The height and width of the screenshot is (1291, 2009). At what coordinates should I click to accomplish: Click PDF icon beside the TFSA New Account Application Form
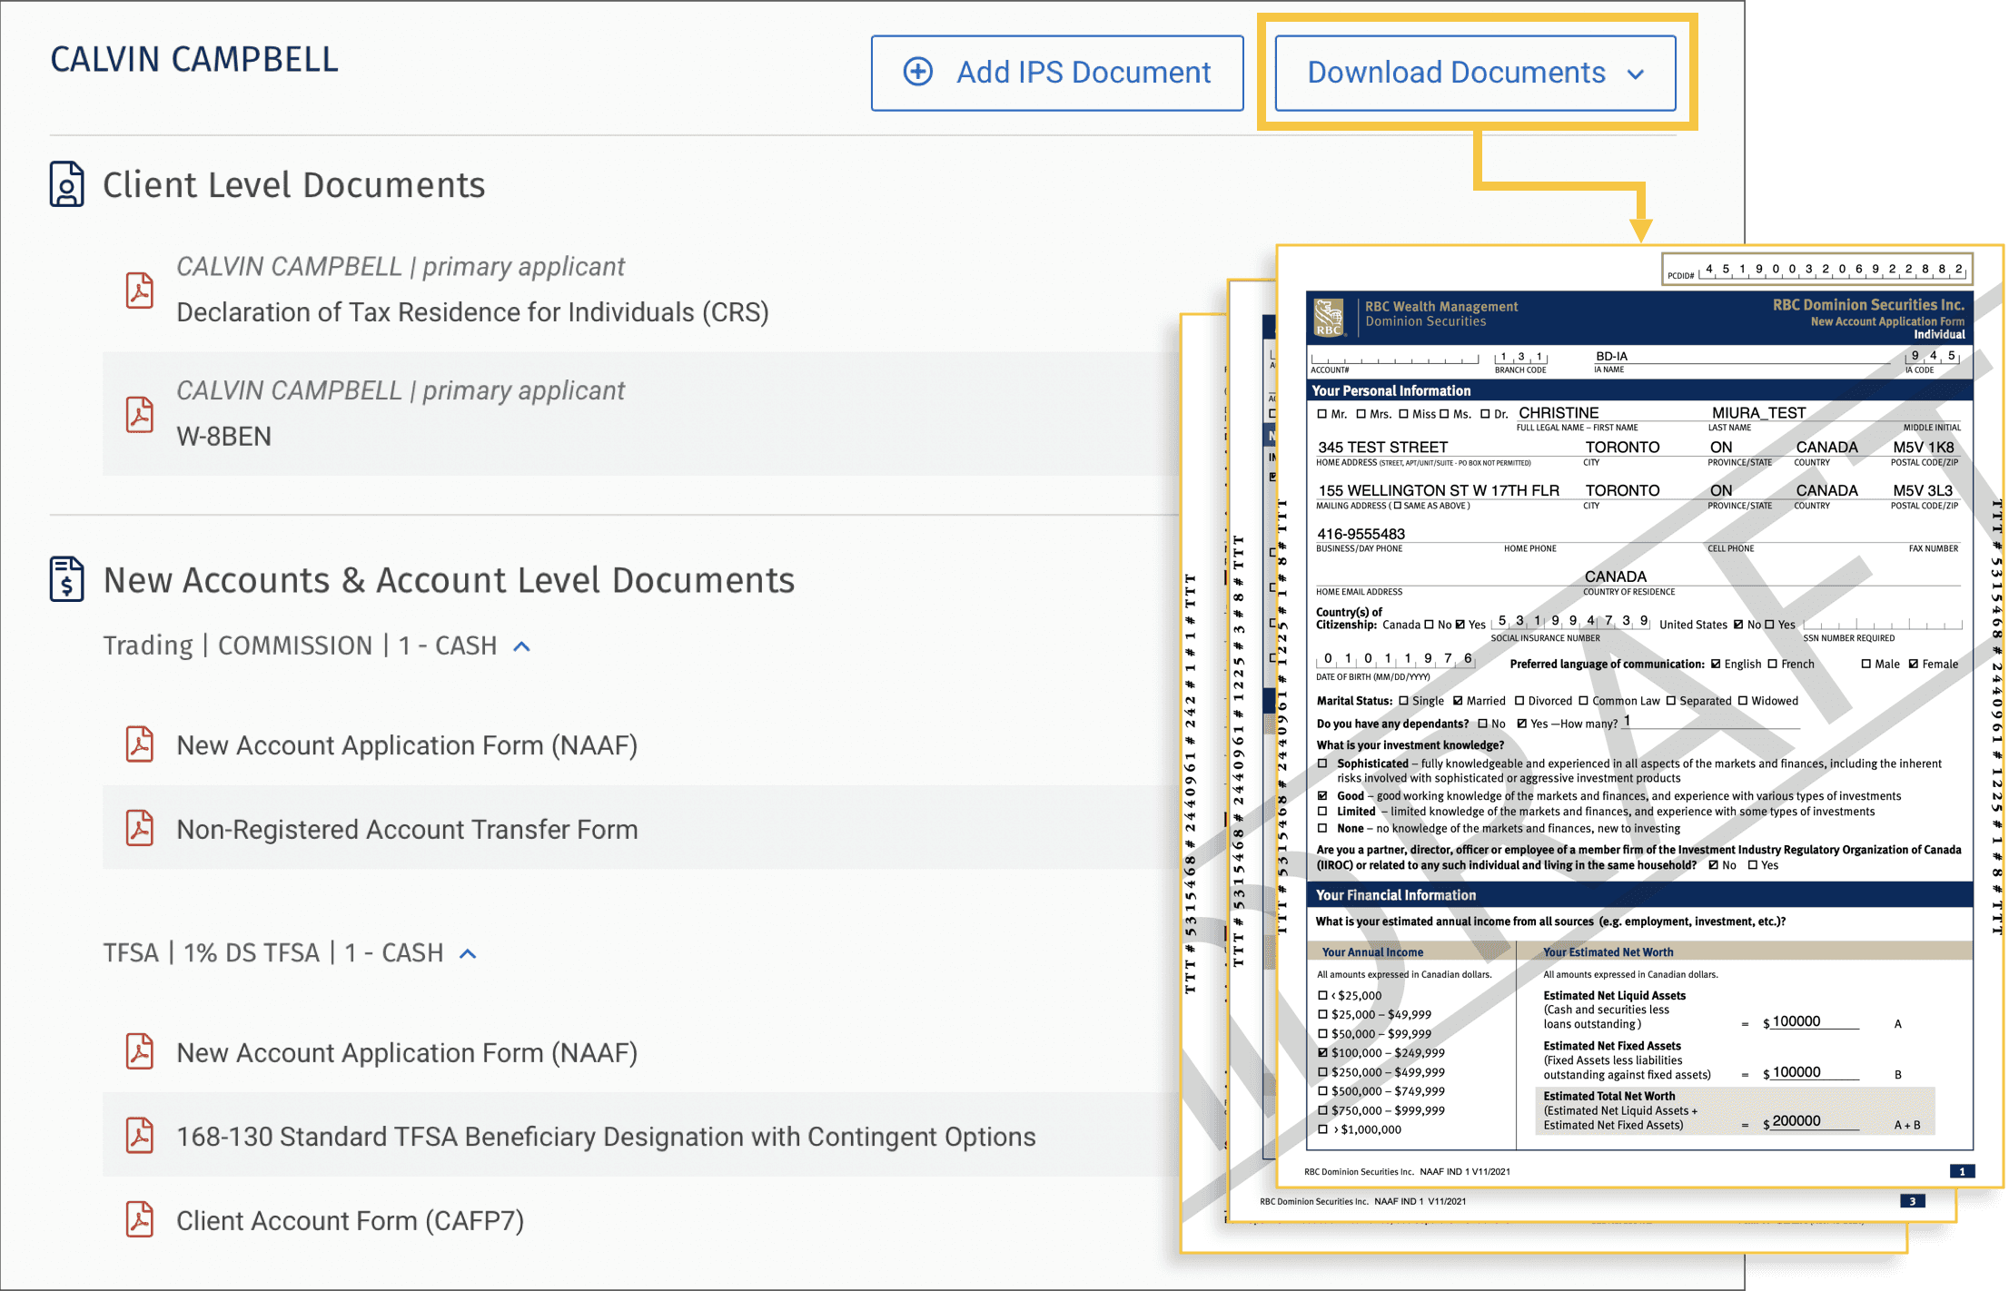point(139,1051)
